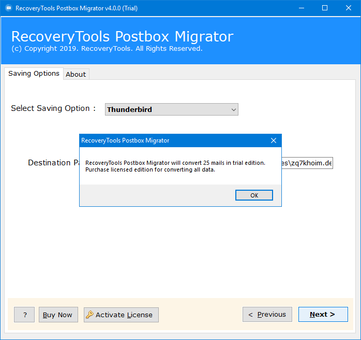Screen dimensions: 361x340
Task: Select the Saving Options tab
Action: tap(34, 74)
